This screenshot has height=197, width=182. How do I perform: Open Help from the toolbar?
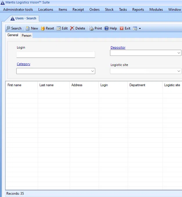coord(107,28)
